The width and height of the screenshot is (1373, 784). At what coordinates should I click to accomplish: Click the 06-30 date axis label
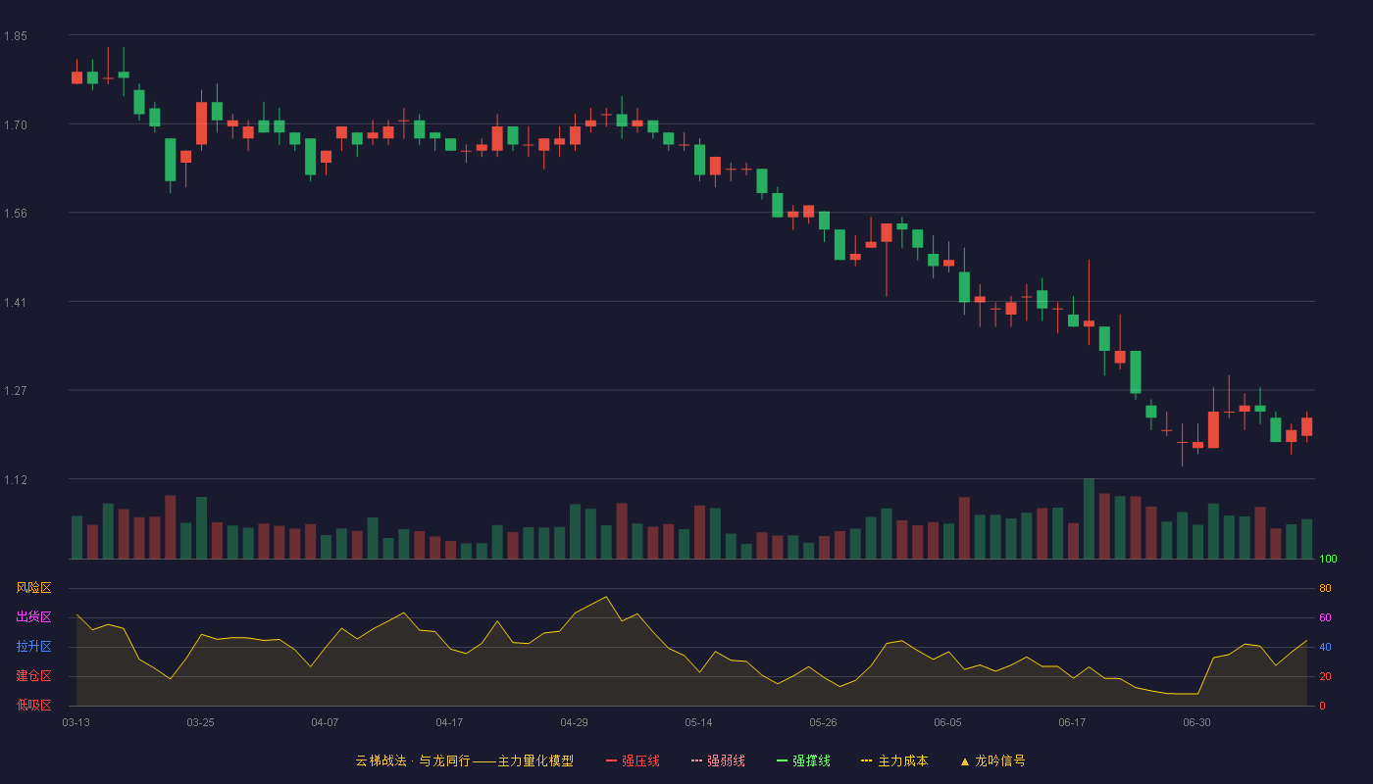(x=1196, y=722)
